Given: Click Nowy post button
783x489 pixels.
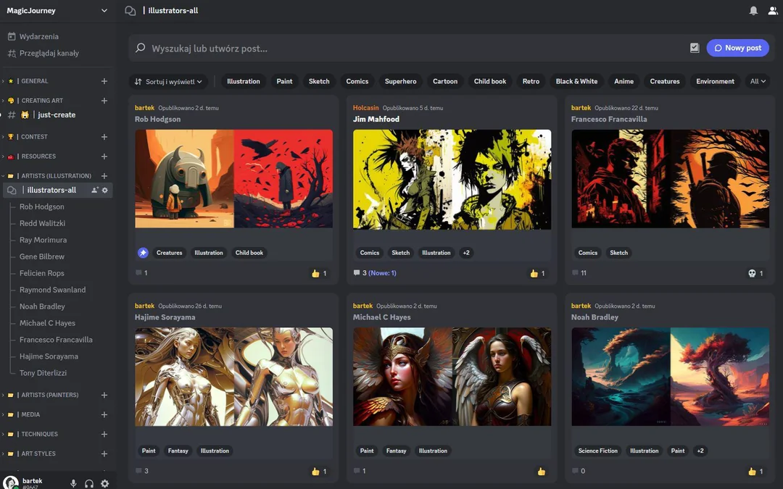Looking at the screenshot, I should tap(737, 48).
